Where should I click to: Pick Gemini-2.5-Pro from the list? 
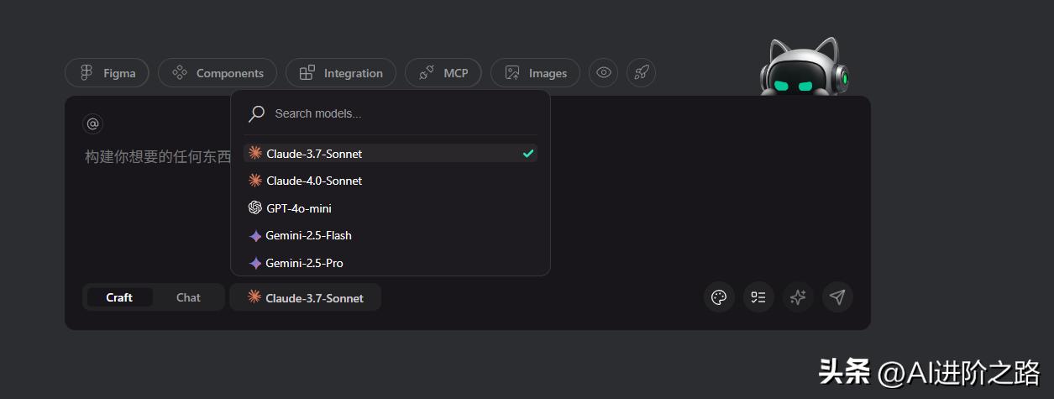point(304,263)
